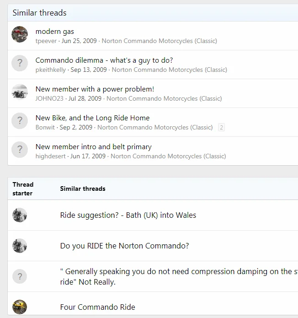
Task: Open the "modern gas" thread
Action: coord(54,32)
